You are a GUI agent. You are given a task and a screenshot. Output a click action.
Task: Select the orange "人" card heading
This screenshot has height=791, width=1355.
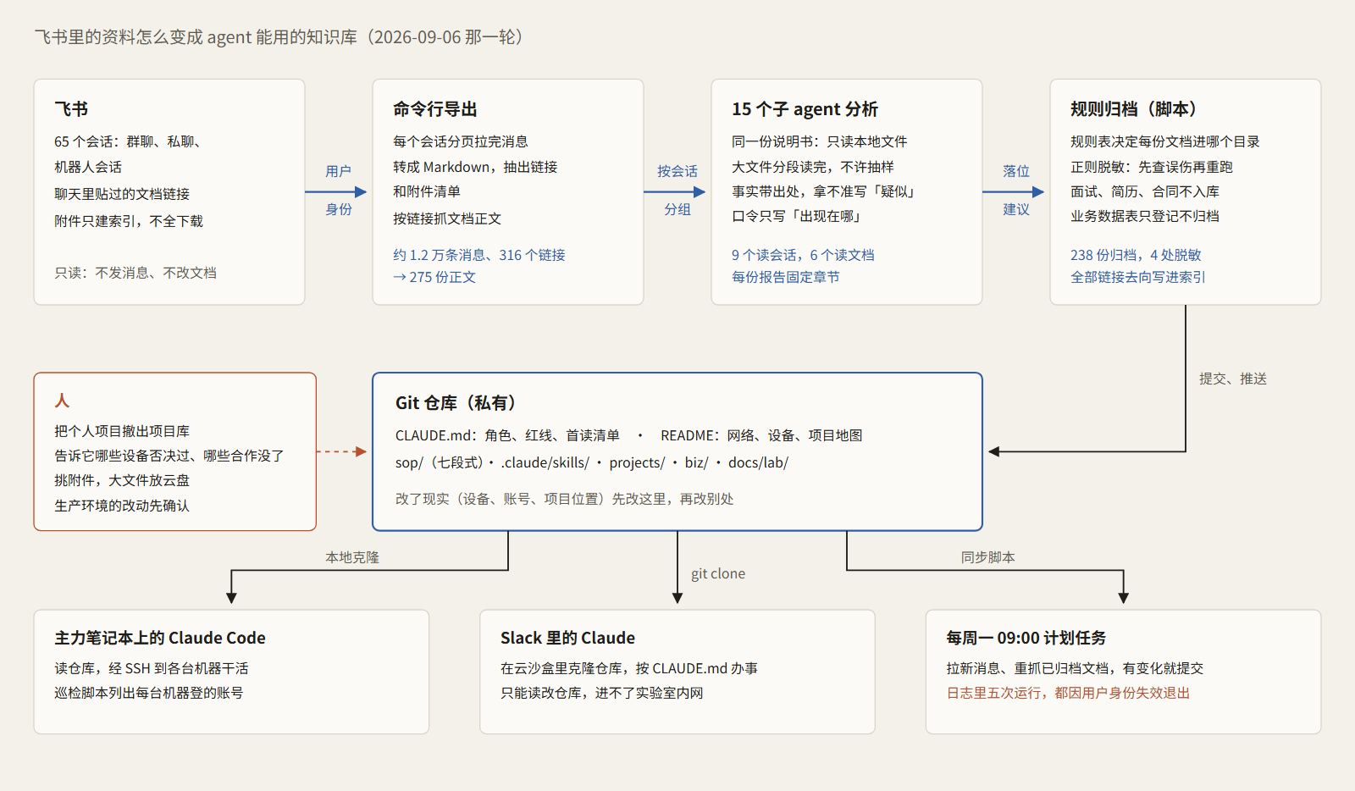(x=62, y=401)
